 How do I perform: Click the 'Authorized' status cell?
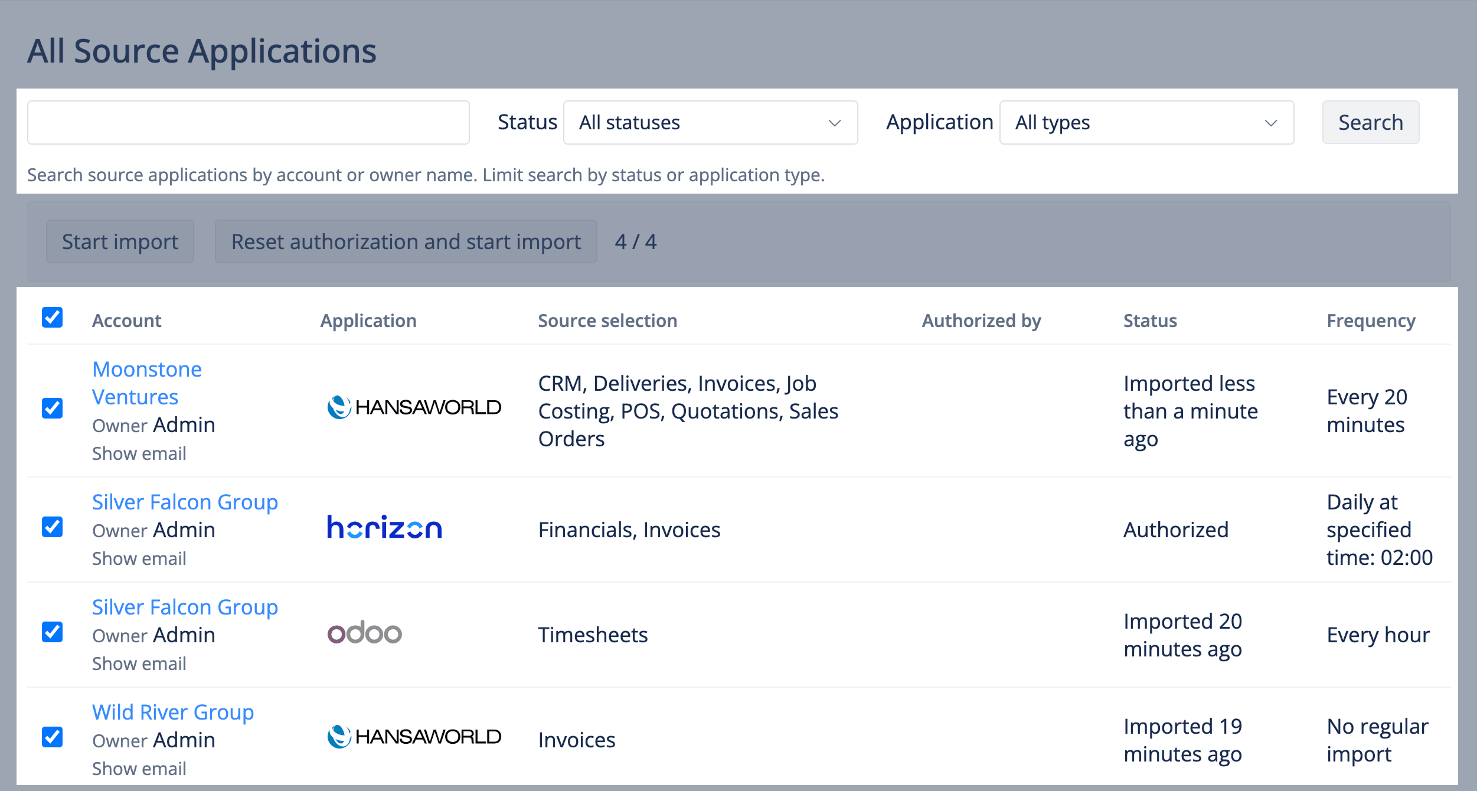pyautogui.click(x=1176, y=530)
